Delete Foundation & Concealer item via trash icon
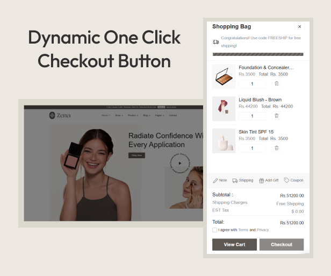This screenshot has height=276, width=331. 277,83
